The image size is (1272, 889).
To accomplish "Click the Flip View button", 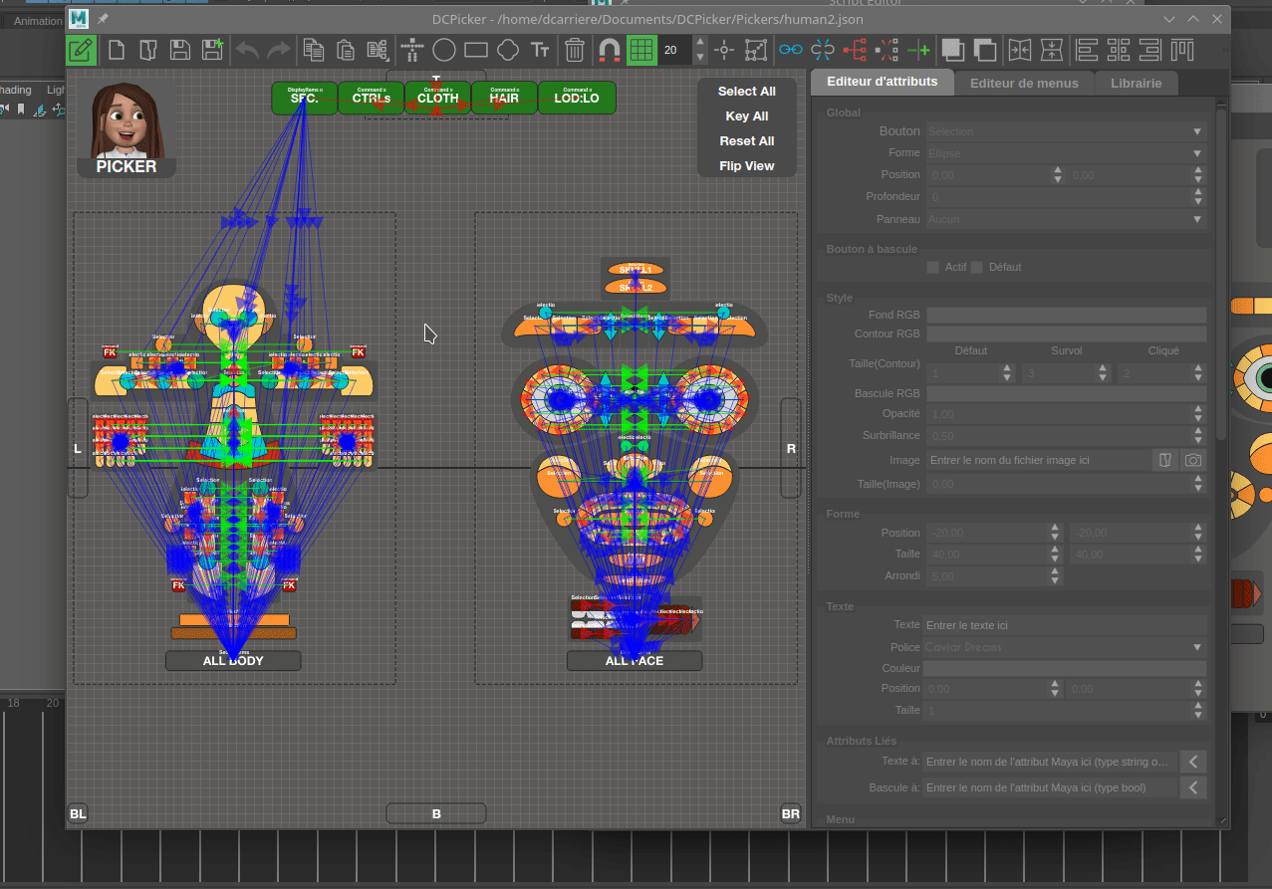I will coord(746,166).
